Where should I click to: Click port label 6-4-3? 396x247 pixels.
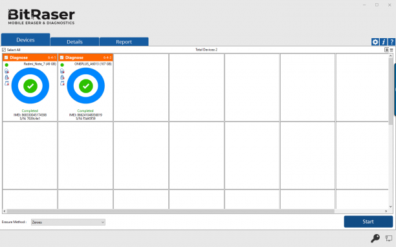tap(107, 58)
